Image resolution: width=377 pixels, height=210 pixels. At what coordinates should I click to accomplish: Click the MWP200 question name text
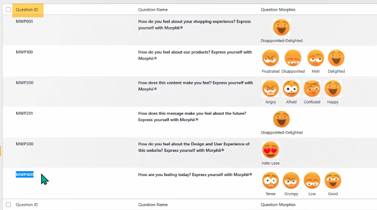(x=196, y=86)
